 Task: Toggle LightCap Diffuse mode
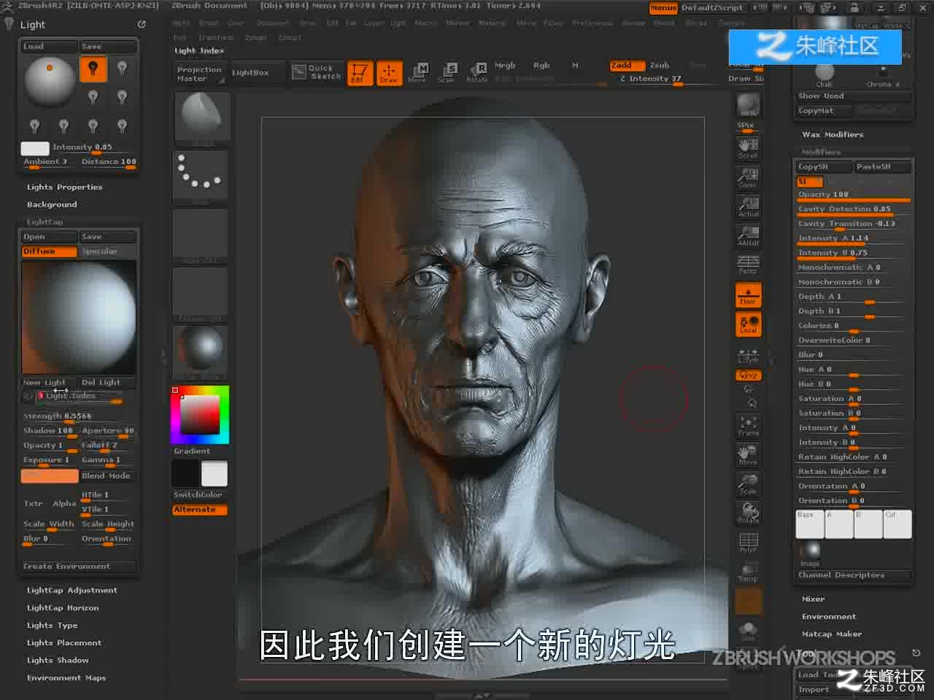(50, 252)
